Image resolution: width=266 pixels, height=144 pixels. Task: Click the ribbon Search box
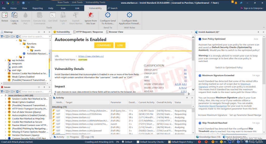112,8
